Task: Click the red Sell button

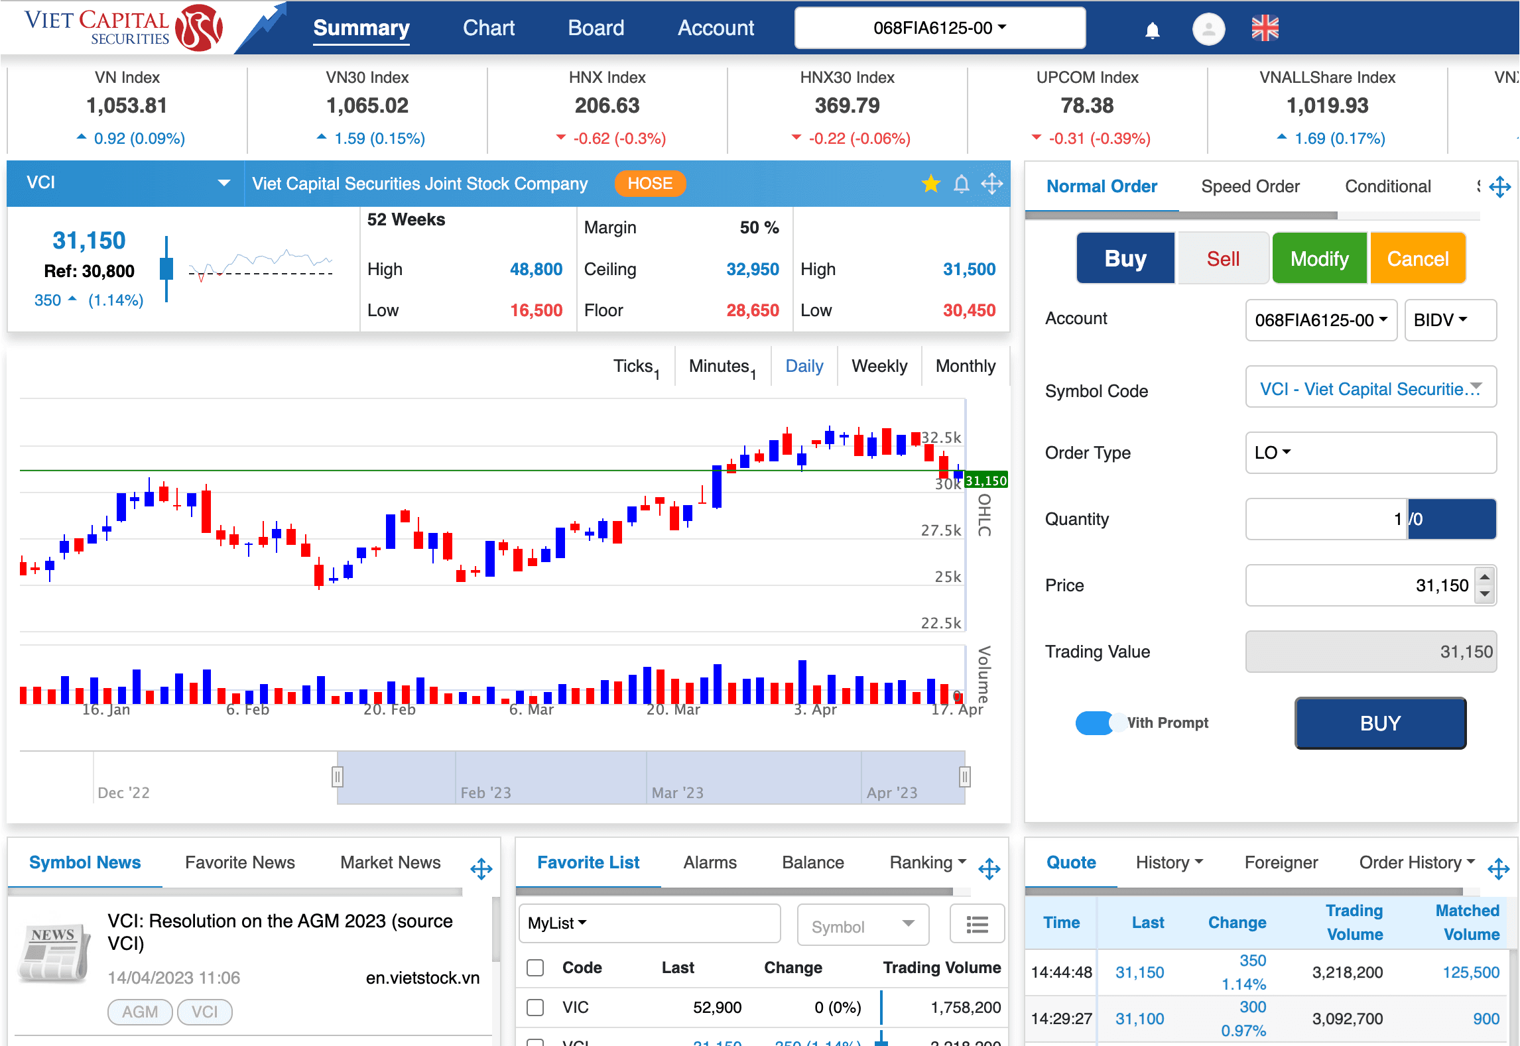Action: click(x=1223, y=259)
